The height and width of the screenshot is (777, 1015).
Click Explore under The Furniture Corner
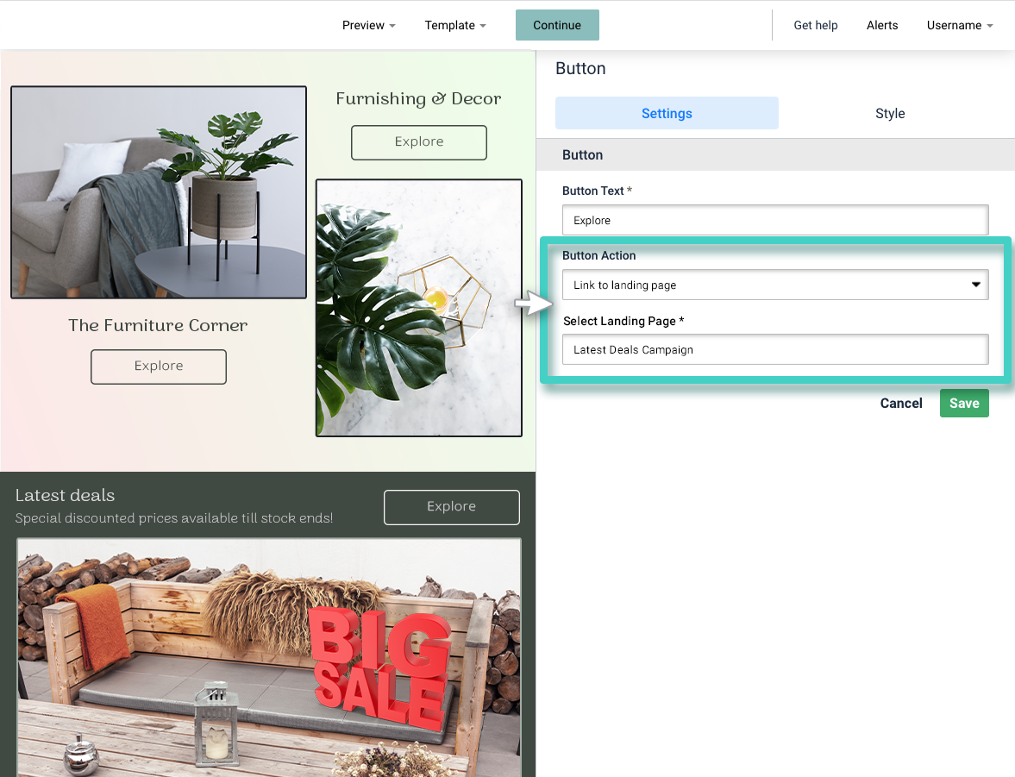pos(159,367)
